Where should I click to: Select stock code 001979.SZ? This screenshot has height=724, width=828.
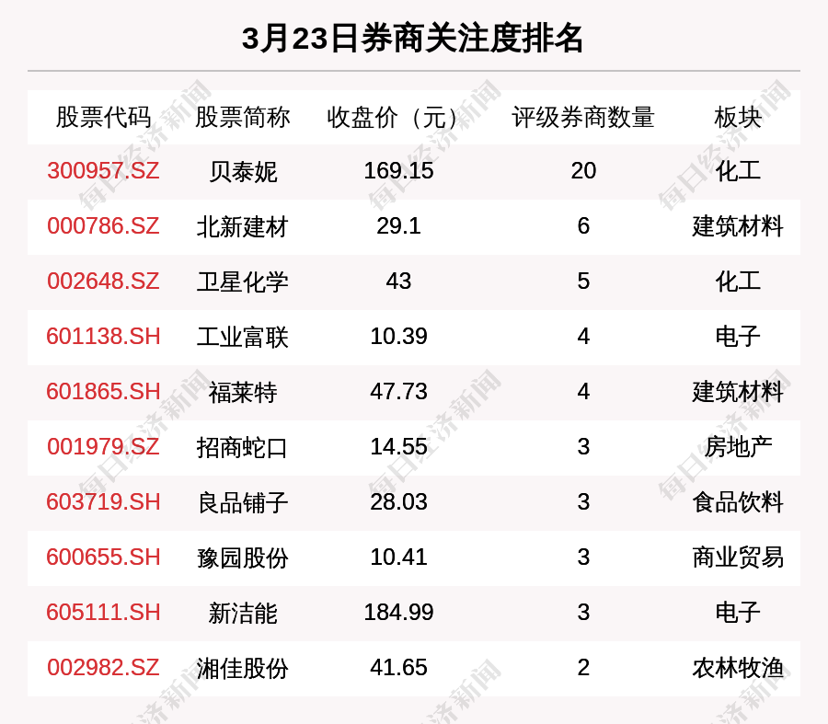[x=103, y=447]
